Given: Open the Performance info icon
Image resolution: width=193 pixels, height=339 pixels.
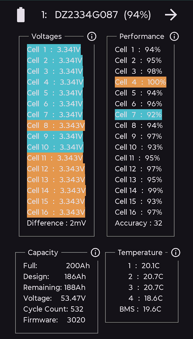Looking at the screenshot, I should pos(174,37).
